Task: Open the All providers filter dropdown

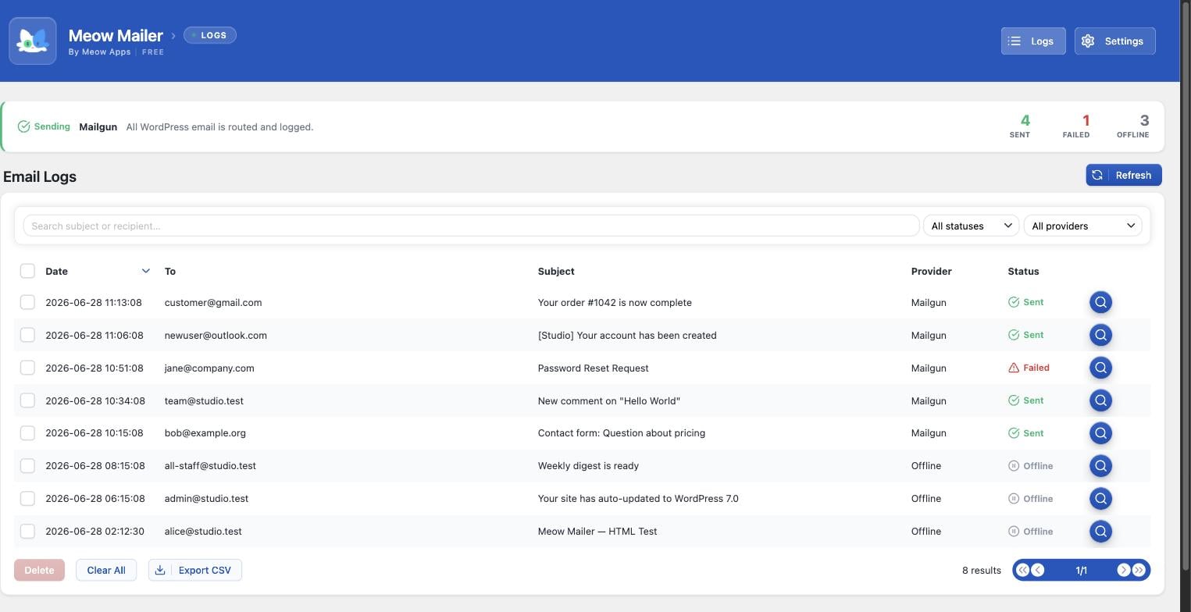Action: coord(1082,226)
